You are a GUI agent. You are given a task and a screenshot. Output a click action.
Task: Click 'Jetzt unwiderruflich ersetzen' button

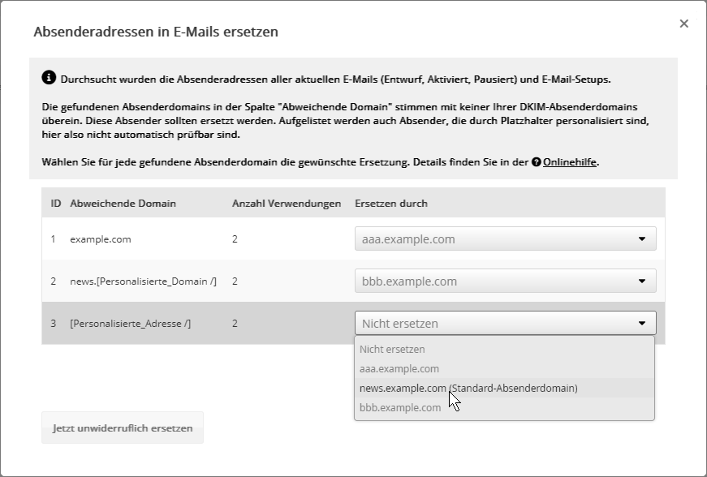123,428
